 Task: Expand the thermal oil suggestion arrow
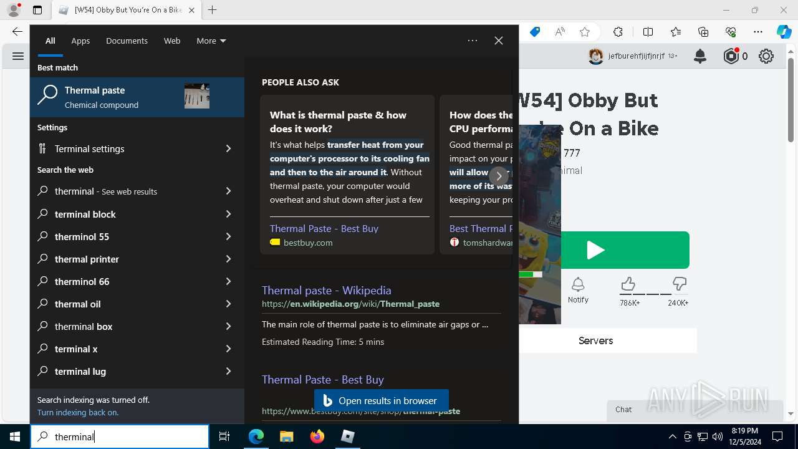(228, 304)
